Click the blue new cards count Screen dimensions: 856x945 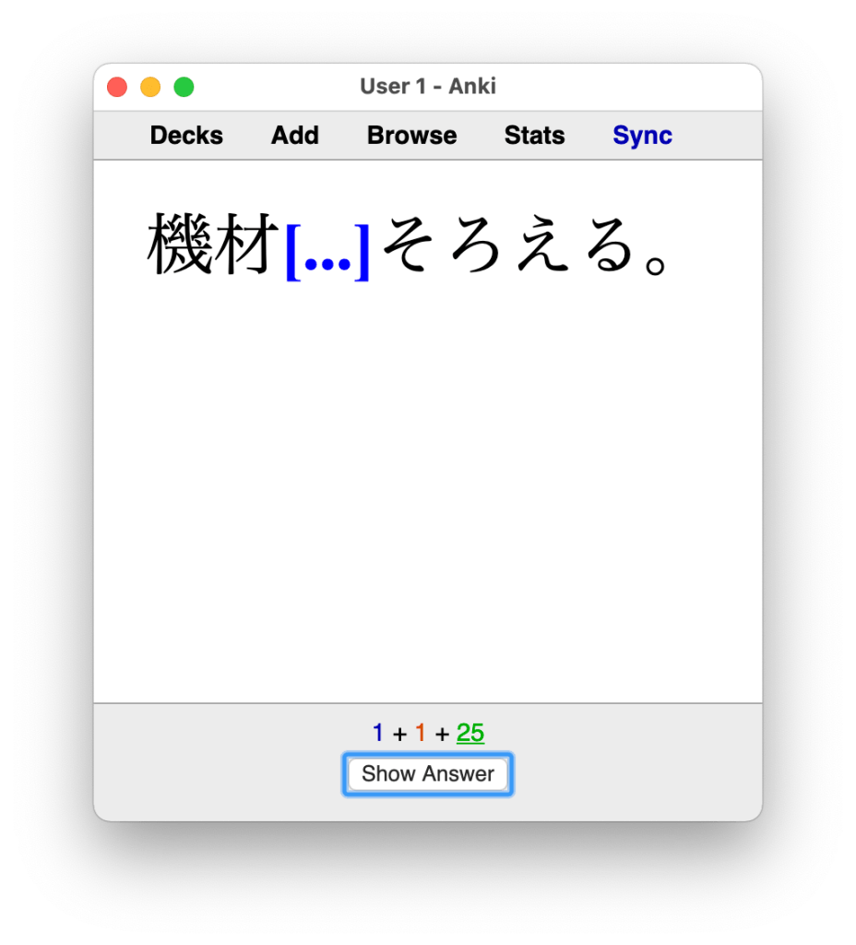(377, 733)
